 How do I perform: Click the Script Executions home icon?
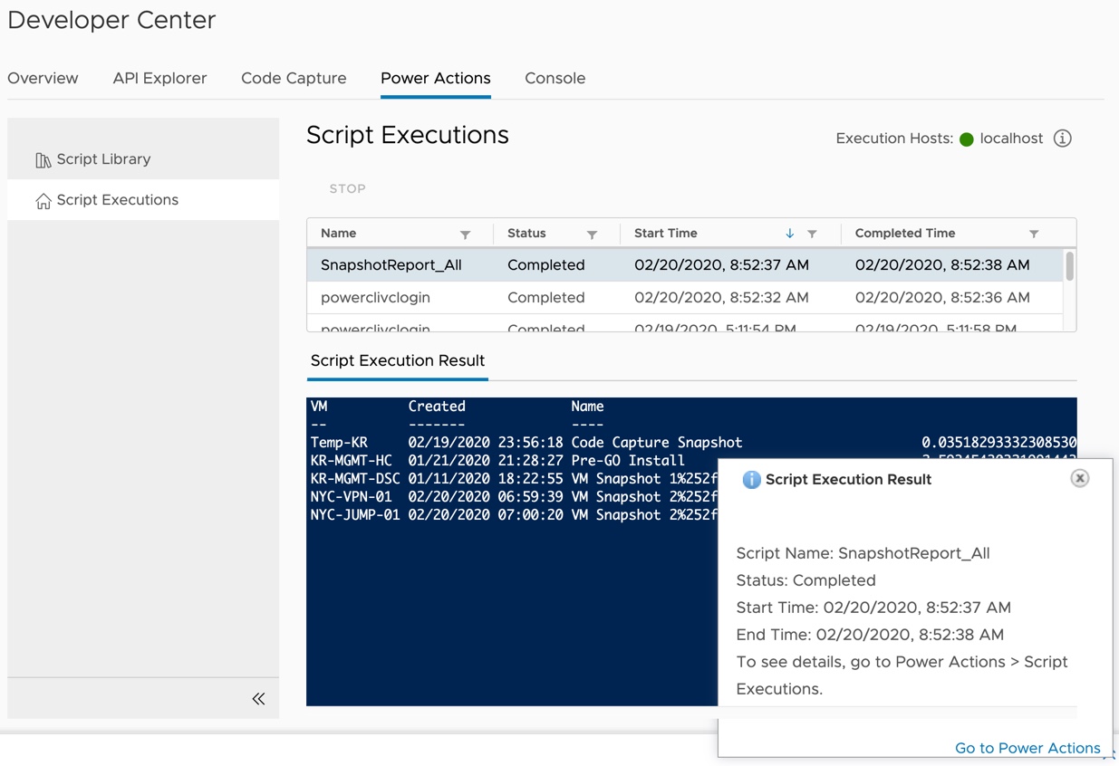coord(43,201)
